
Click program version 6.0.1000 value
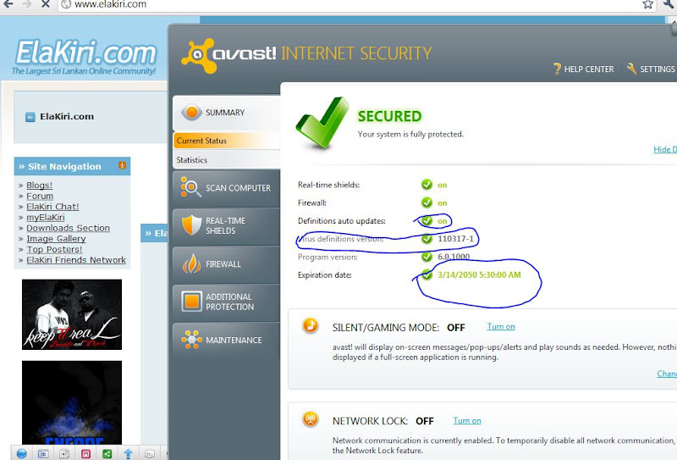tap(454, 257)
